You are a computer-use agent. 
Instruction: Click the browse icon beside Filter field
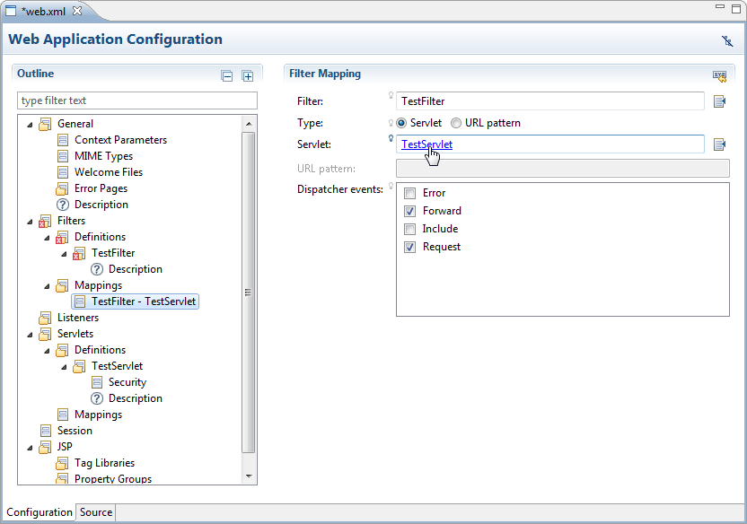pyautogui.click(x=719, y=101)
